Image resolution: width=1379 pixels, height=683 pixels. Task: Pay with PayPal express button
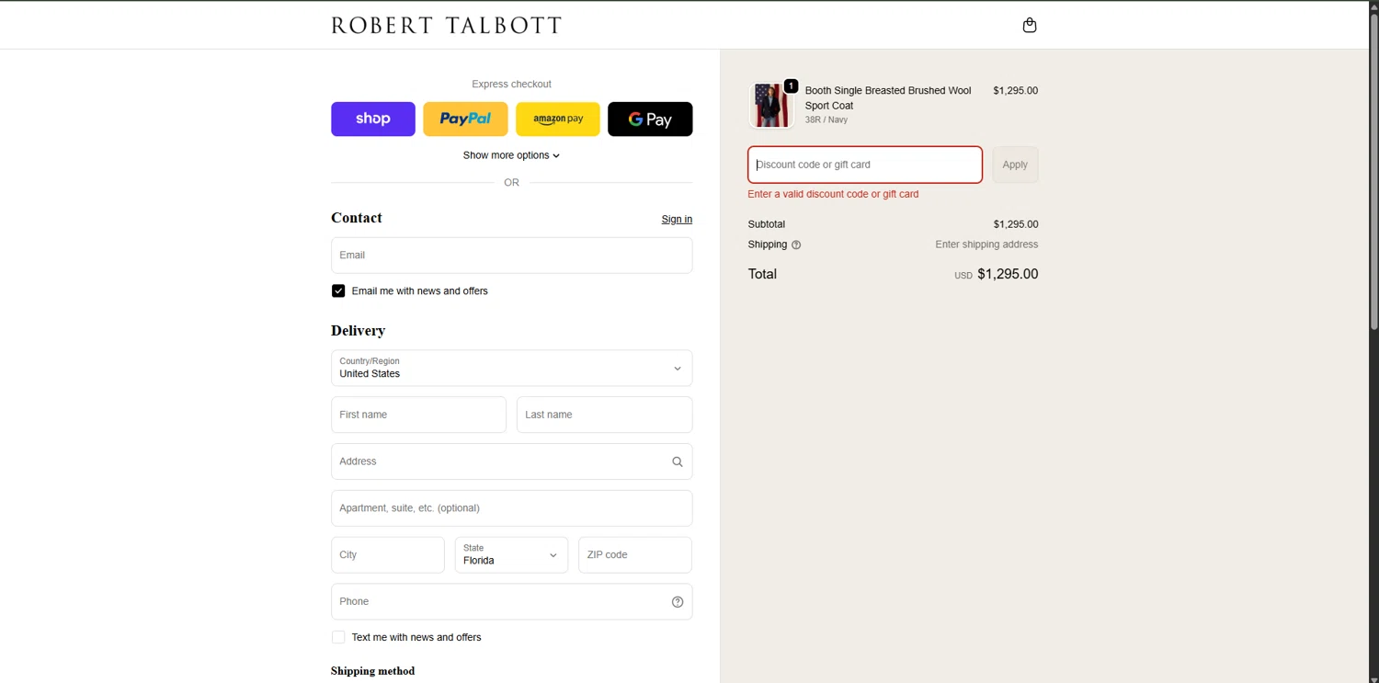click(465, 120)
